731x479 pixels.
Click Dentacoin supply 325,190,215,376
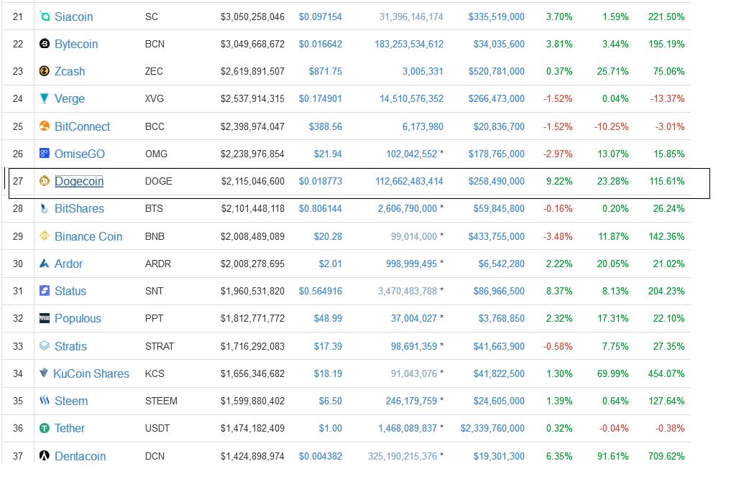pos(403,456)
